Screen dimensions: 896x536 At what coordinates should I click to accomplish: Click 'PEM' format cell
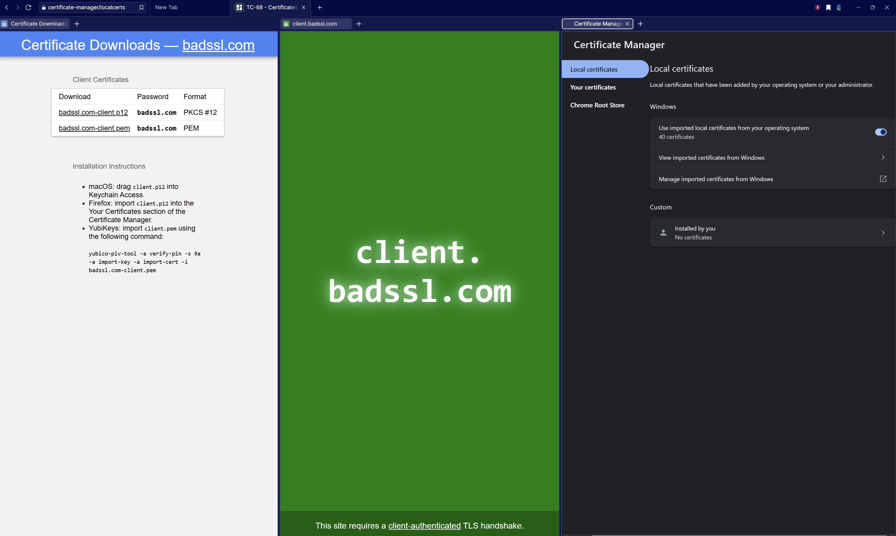pos(191,128)
